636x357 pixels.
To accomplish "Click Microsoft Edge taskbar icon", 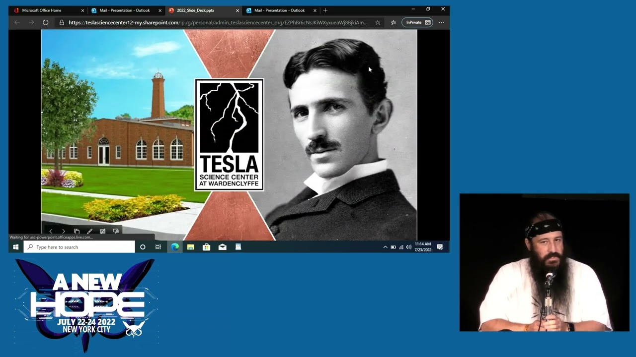I will [174, 247].
